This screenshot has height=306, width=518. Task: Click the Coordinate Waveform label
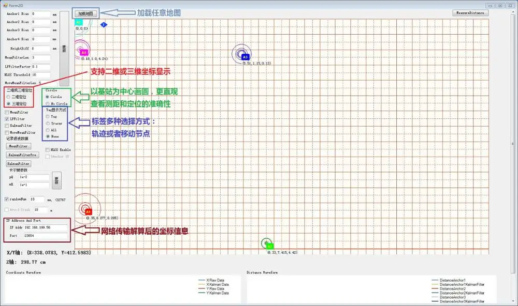click(23, 272)
